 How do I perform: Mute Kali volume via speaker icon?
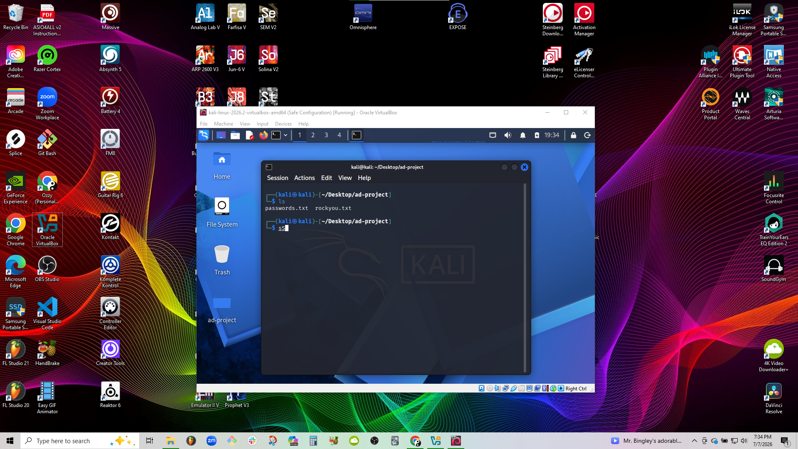[507, 135]
